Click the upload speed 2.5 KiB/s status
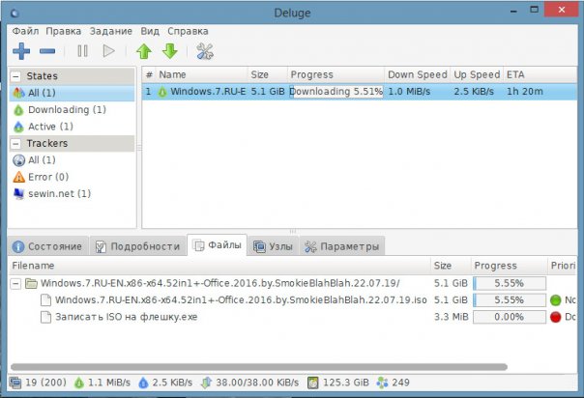 [x=165, y=383]
